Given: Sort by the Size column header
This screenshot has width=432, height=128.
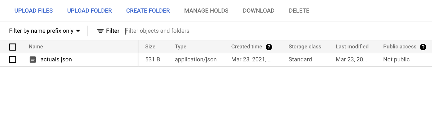Looking at the screenshot, I should pyautogui.click(x=150, y=47).
